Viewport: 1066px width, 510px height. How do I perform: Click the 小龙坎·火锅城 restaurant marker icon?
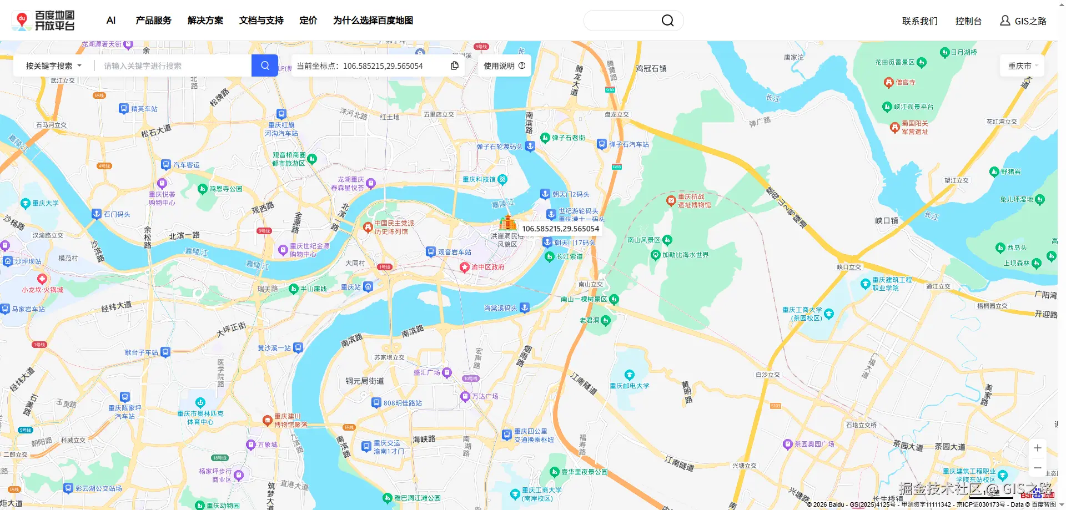42,279
